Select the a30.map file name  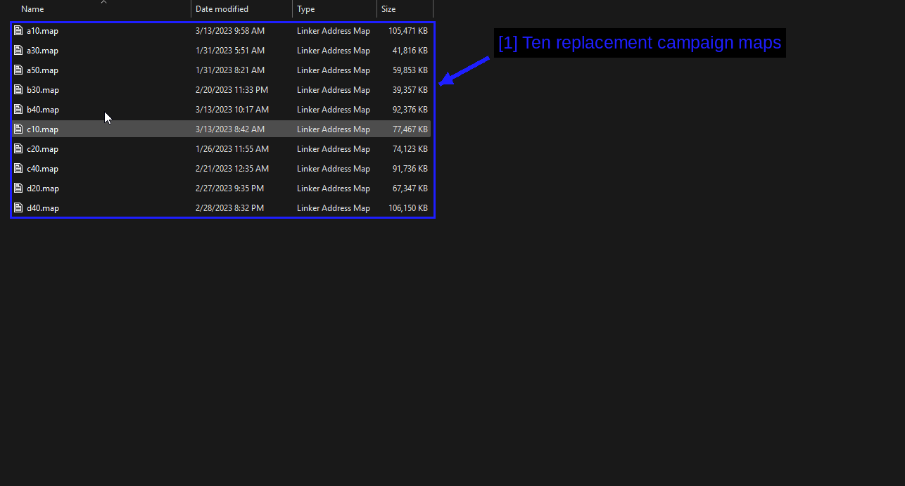click(x=42, y=51)
